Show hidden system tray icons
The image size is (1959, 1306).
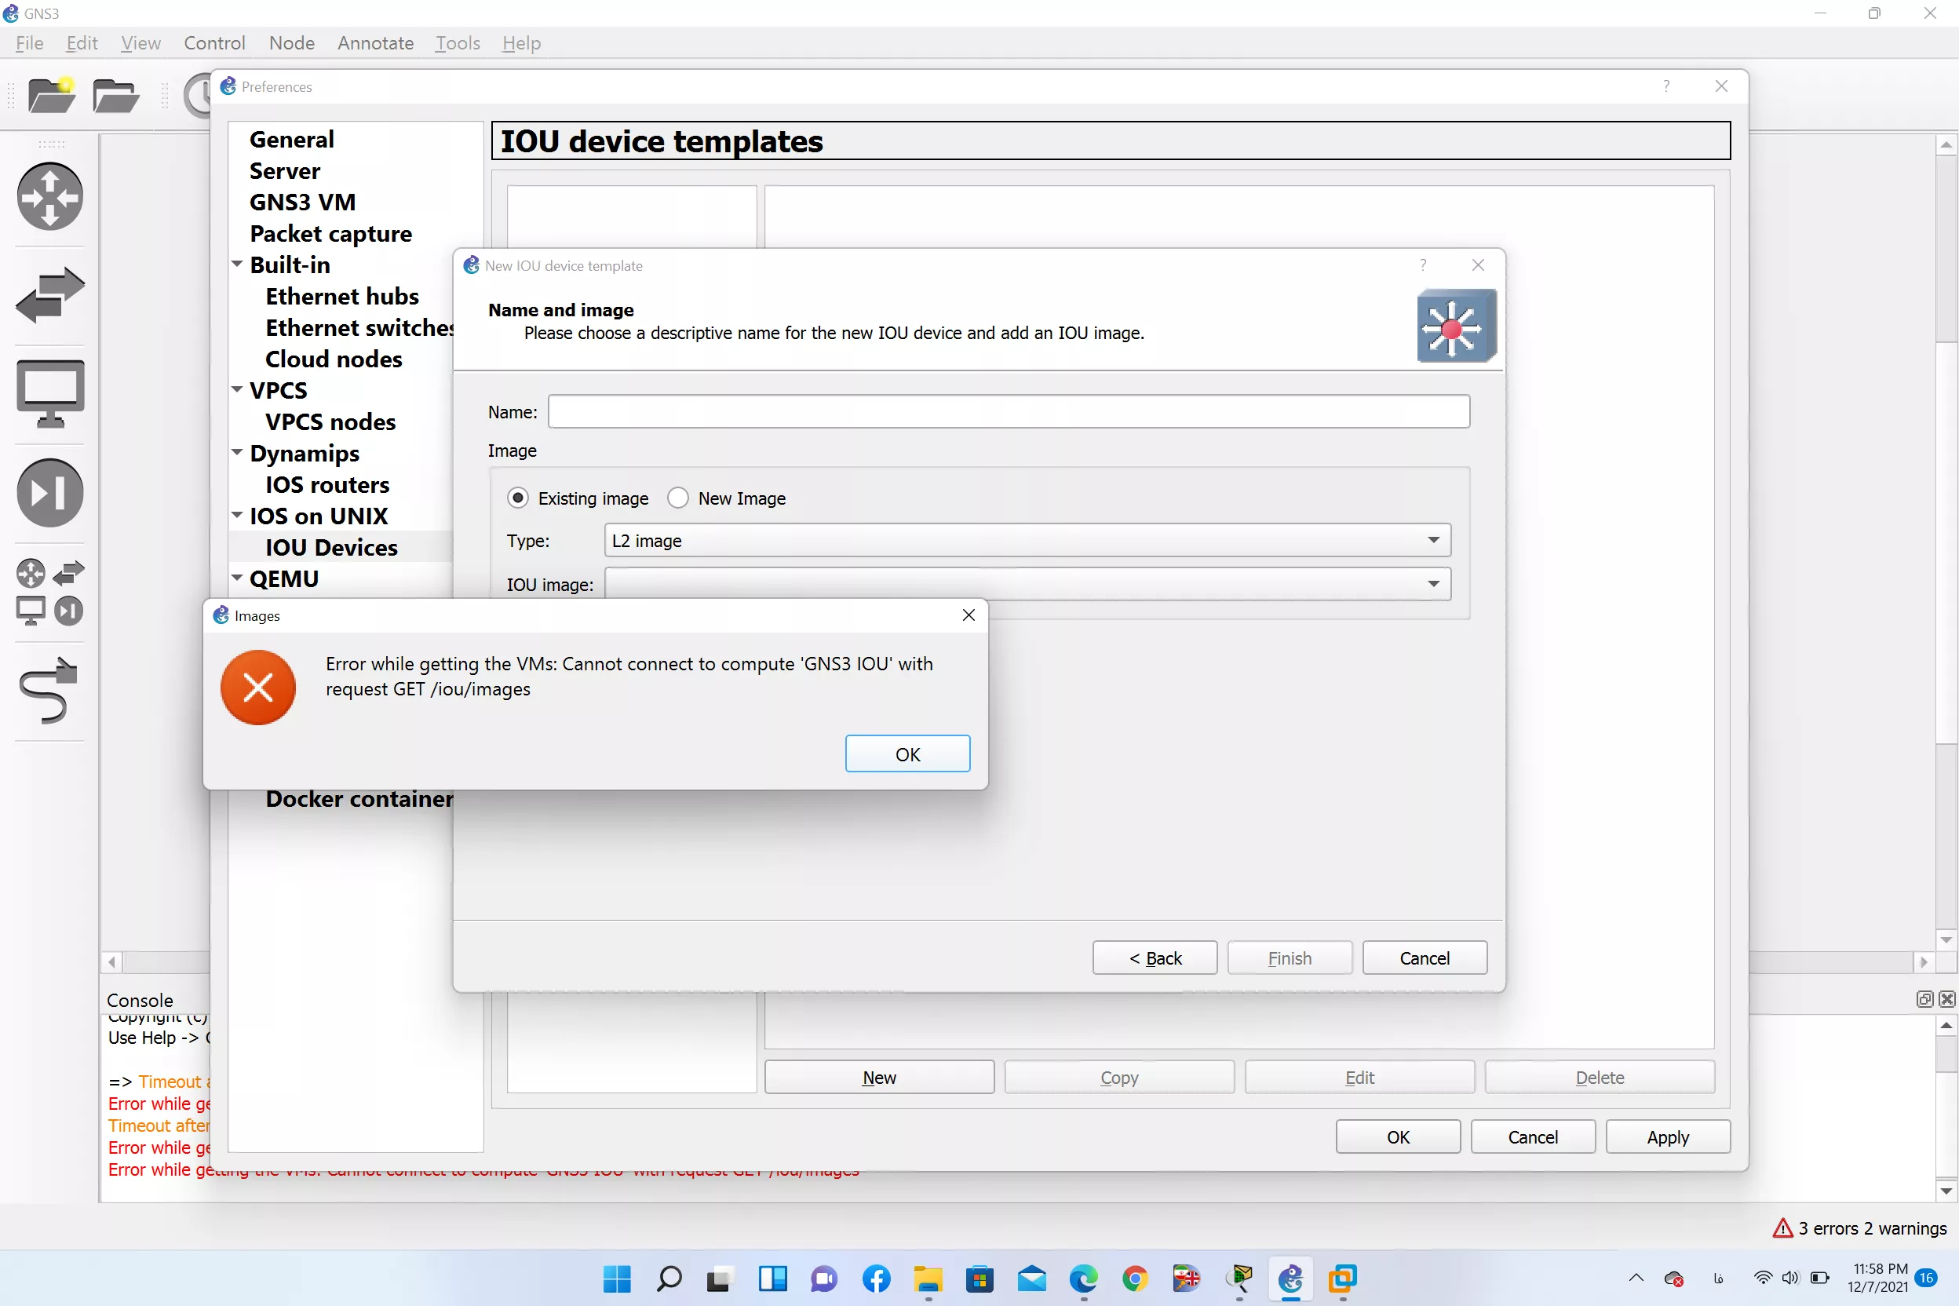pyautogui.click(x=1636, y=1278)
